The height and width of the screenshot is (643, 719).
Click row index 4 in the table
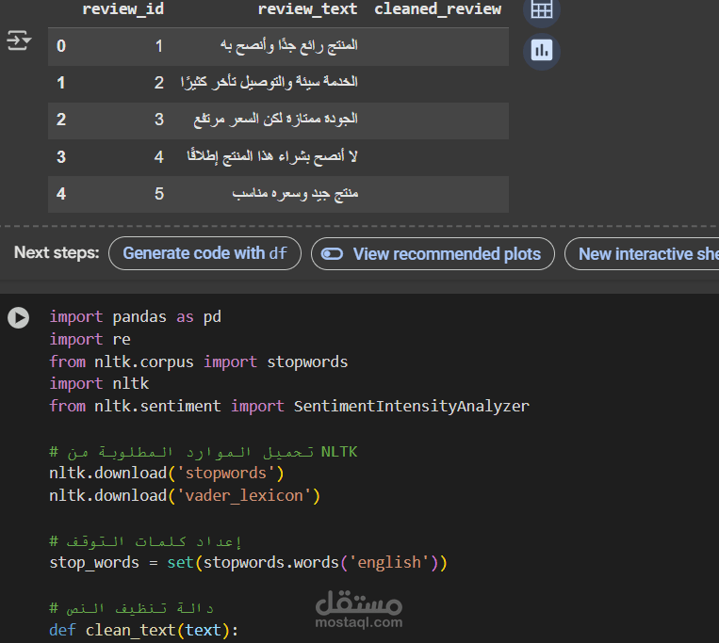coord(61,194)
